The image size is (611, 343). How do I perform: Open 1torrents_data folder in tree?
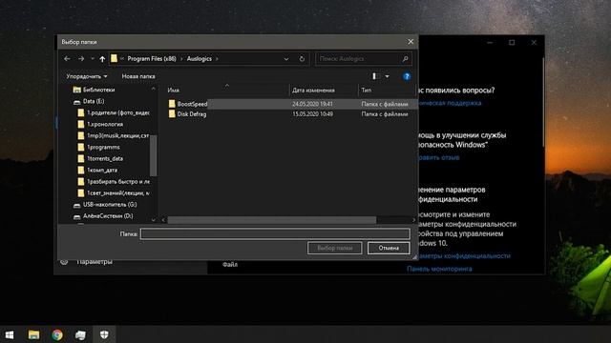[x=105, y=159]
